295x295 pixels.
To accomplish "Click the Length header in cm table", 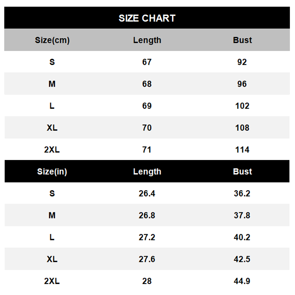I will [147, 40].
